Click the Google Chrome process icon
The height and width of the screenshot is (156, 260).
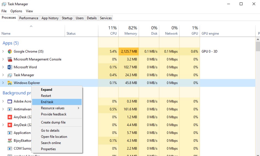click(x=10, y=52)
